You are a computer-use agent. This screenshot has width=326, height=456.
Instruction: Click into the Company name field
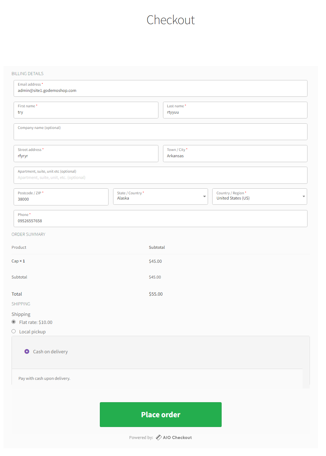click(161, 132)
